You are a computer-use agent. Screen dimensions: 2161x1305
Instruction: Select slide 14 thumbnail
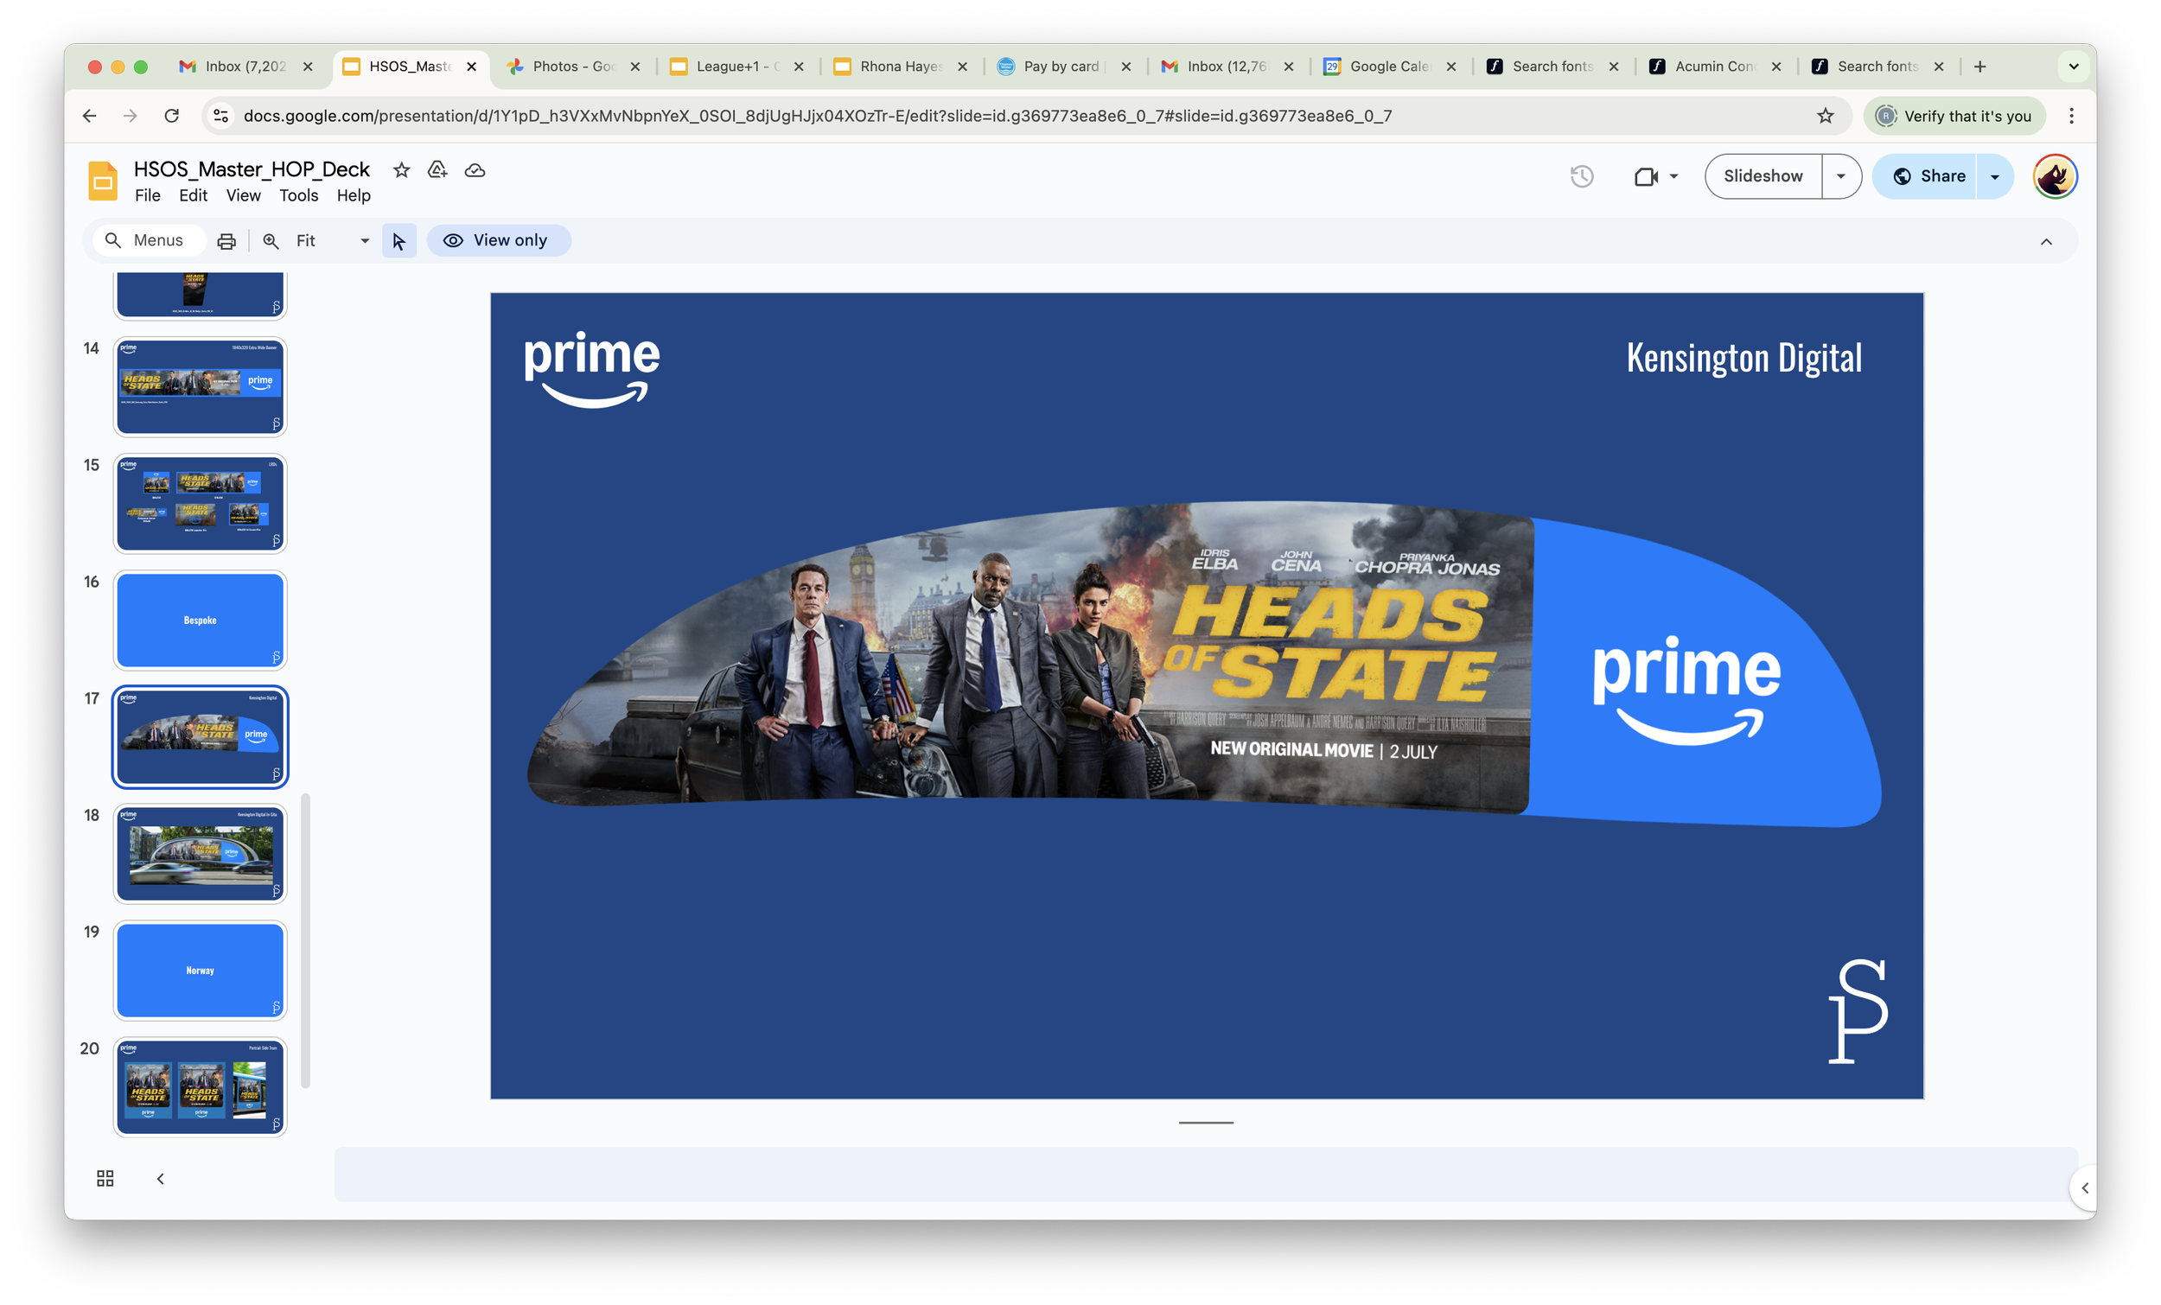click(200, 387)
